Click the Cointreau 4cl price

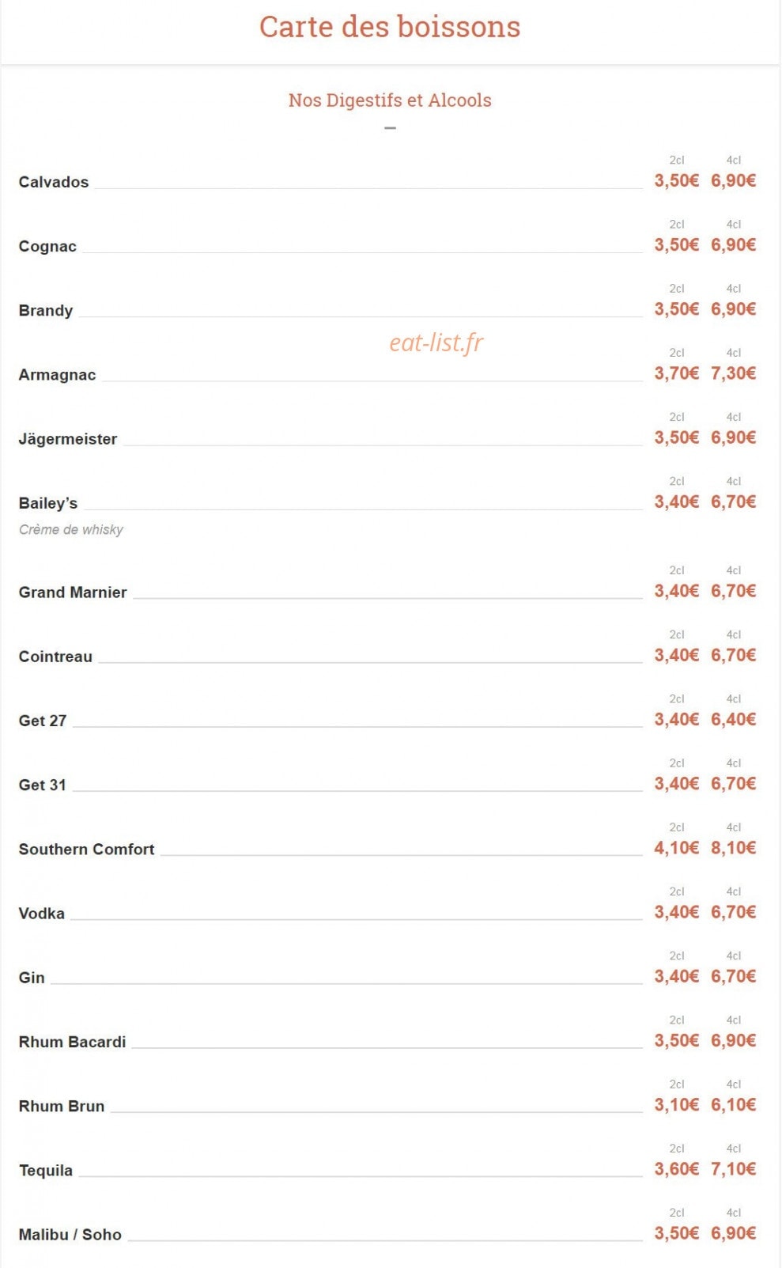734,655
